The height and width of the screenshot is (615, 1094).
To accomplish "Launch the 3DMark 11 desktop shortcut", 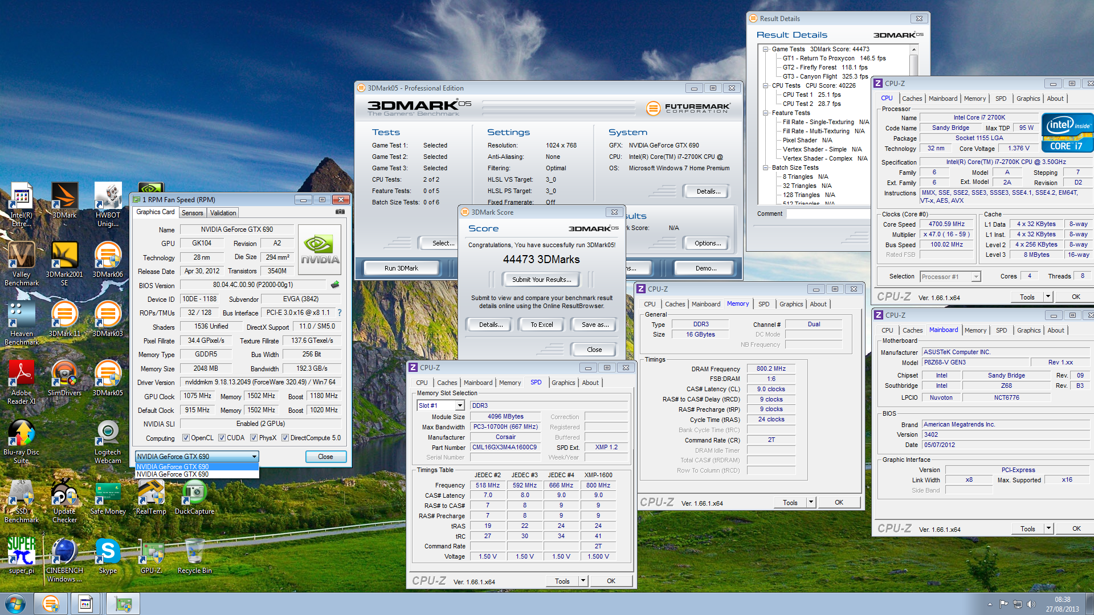I will point(64,319).
